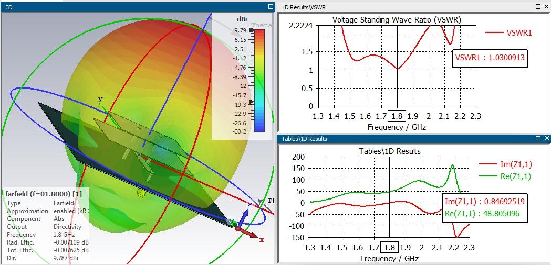Click the Approximation label
This screenshot has height=265, width=551.
click(x=28, y=211)
